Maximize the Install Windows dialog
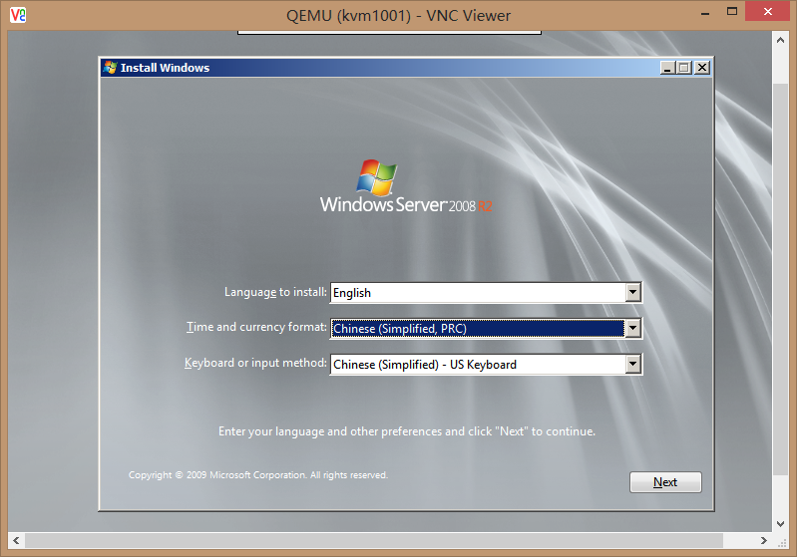The image size is (797, 557). pyautogui.click(x=684, y=68)
